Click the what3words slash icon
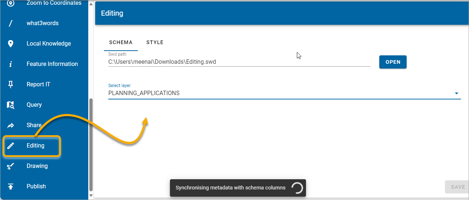Screen dimensions: 469x200 (x=11, y=23)
